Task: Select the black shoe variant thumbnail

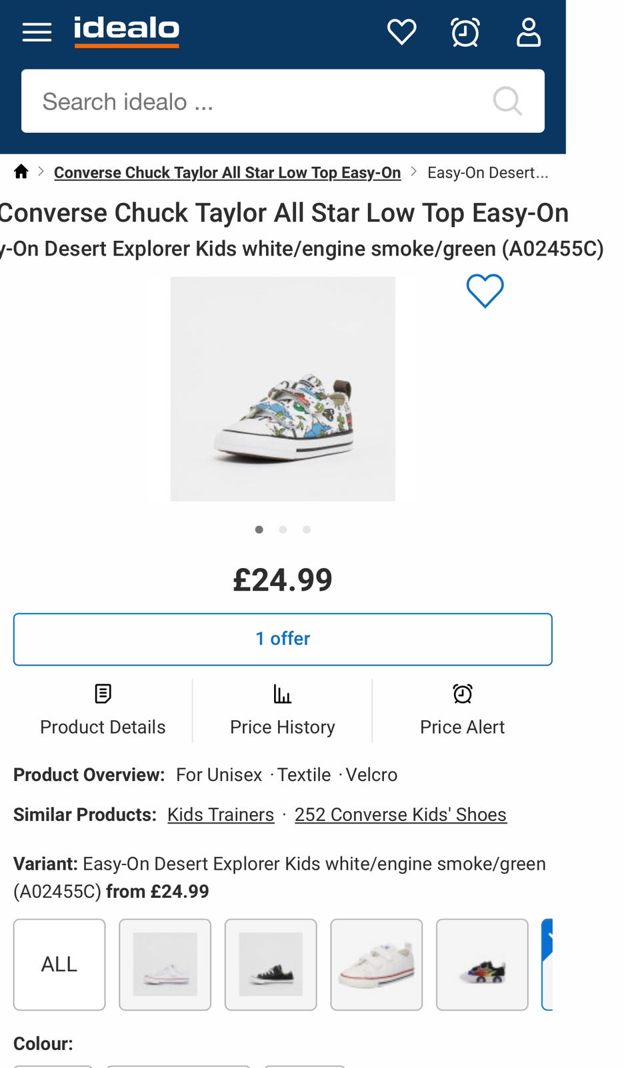Action: coord(271,965)
